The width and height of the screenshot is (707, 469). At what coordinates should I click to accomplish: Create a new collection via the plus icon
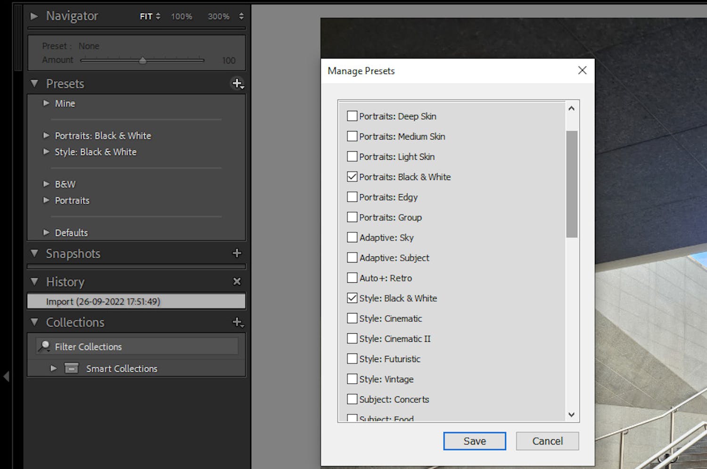237,322
